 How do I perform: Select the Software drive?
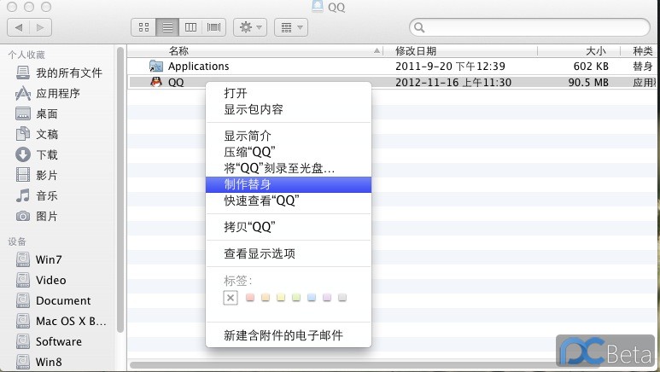(x=49, y=341)
